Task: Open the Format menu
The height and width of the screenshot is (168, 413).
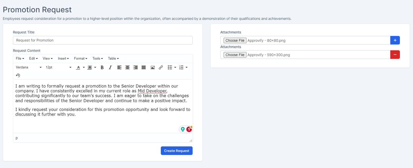Action: (x=80, y=58)
